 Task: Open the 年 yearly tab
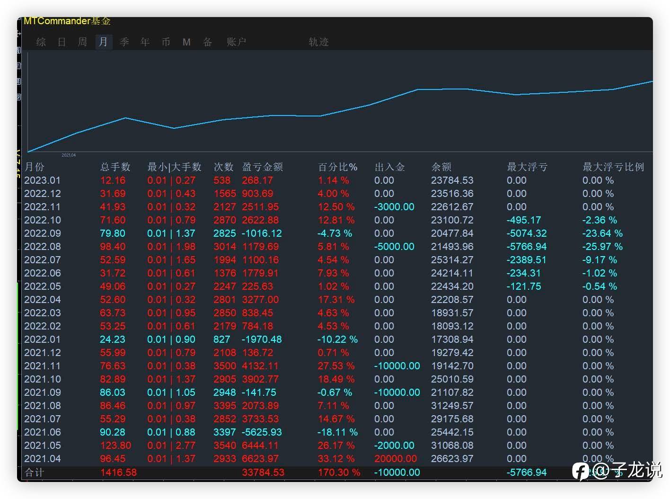click(x=145, y=42)
